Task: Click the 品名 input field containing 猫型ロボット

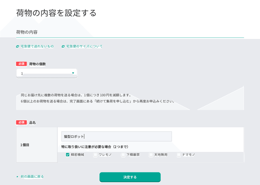Action: tap(117, 136)
